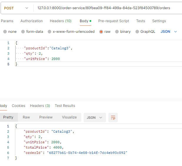The width and height of the screenshot is (182, 166).
Task: Open the blue JSON body format dropdown
Action: point(169,32)
